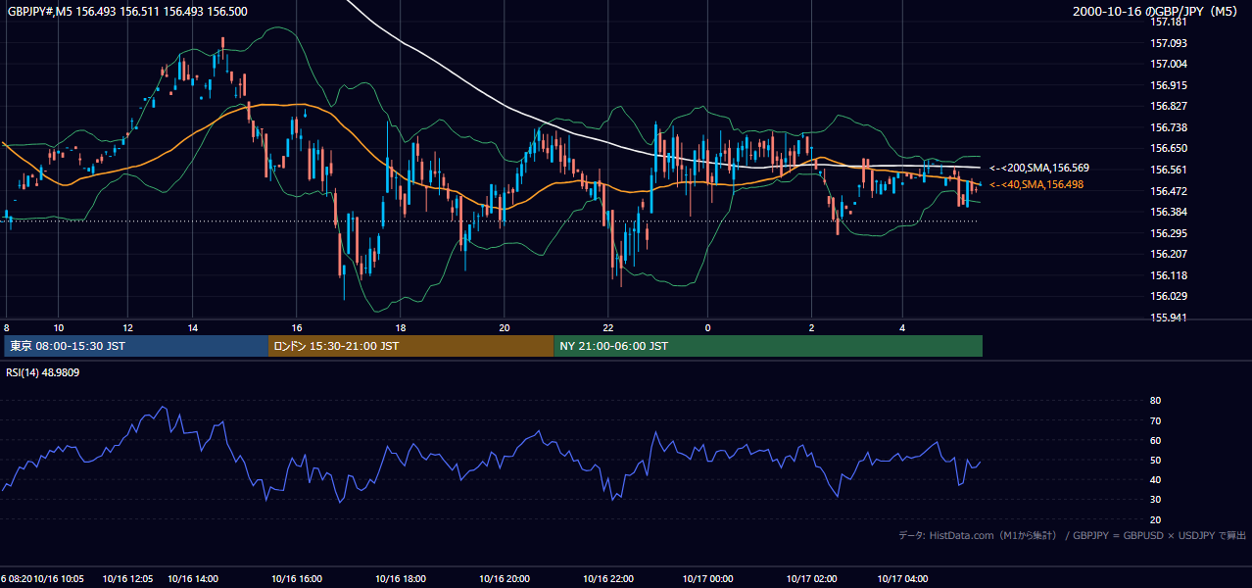Click bottom date label 10/16 14:00
The width and height of the screenshot is (1252, 588).
pos(193,579)
